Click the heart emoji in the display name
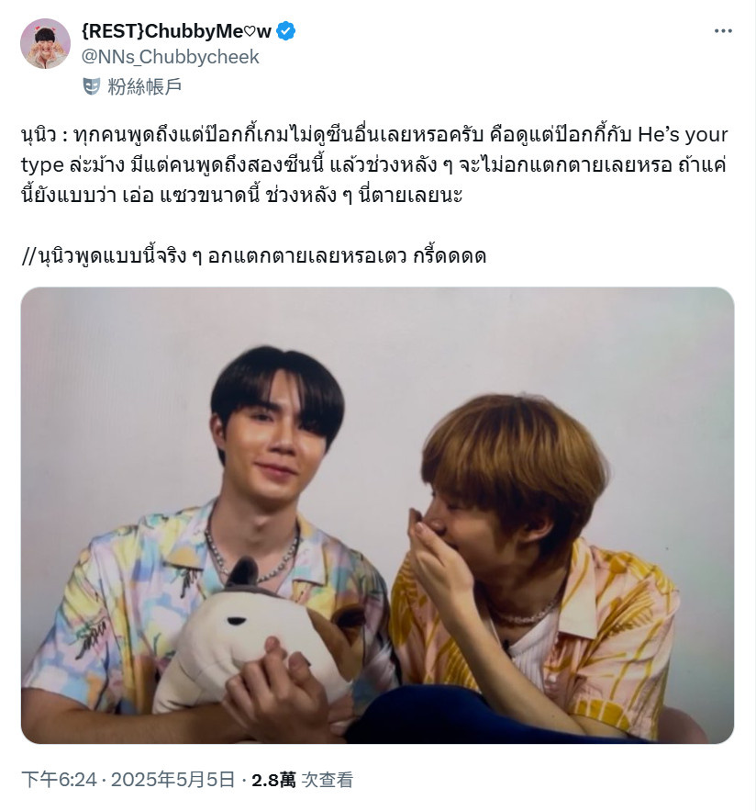 250,32
